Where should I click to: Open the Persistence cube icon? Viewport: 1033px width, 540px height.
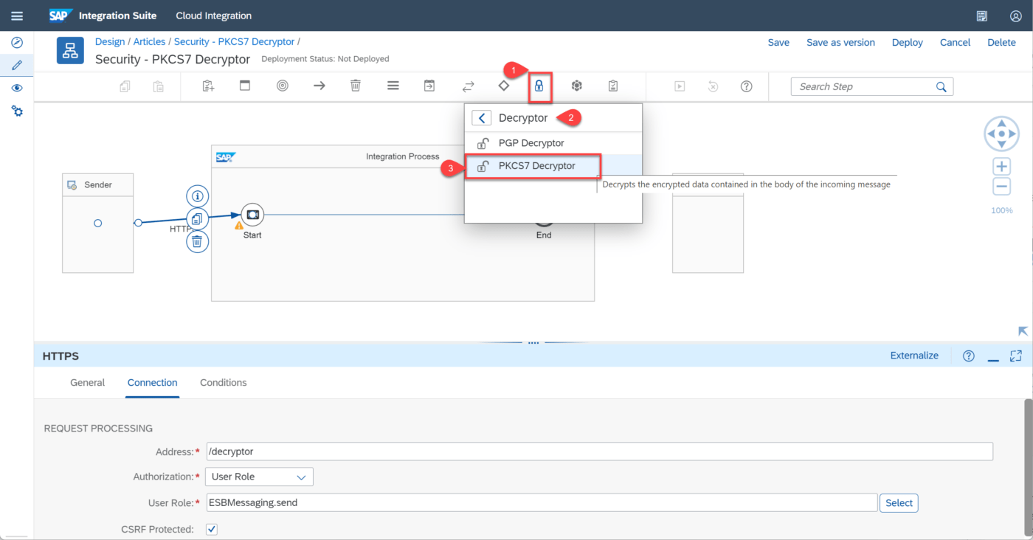click(x=576, y=86)
